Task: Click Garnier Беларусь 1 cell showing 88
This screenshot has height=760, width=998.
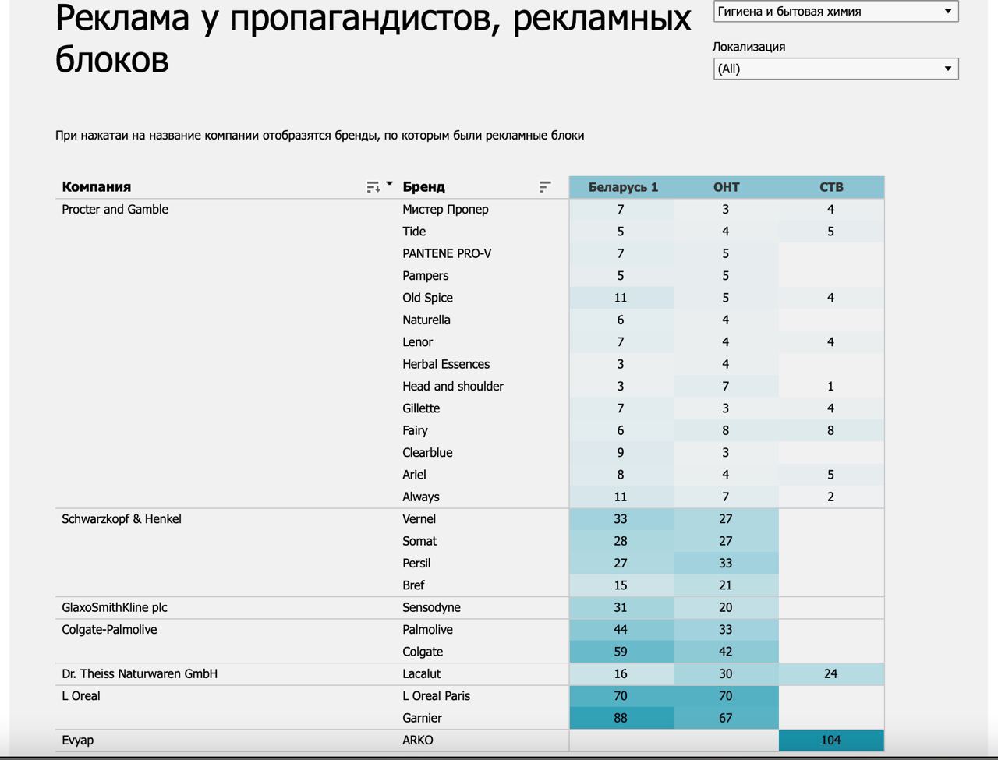Action: (621, 718)
